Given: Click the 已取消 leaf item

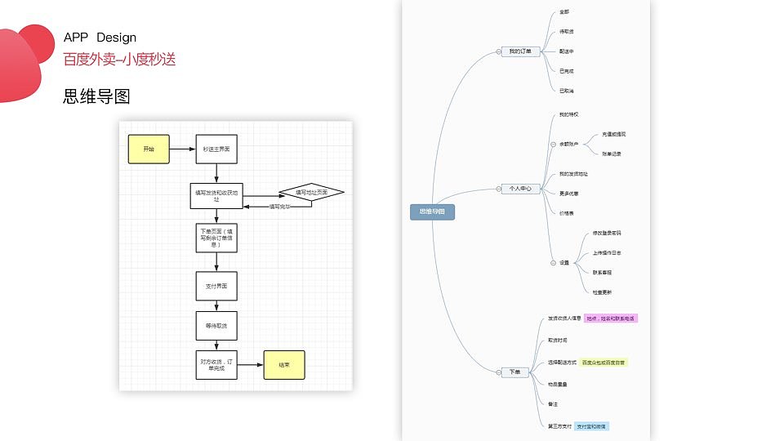Looking at the screenshot, I should point(567,91).
